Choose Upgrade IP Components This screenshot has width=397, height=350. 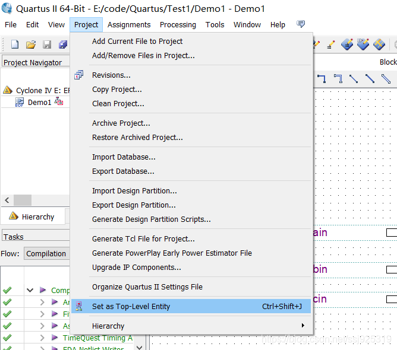click(x=191, y=268)
